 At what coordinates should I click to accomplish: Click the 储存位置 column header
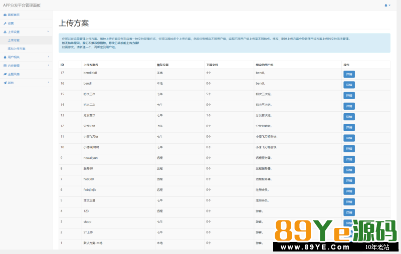(162, 65)
